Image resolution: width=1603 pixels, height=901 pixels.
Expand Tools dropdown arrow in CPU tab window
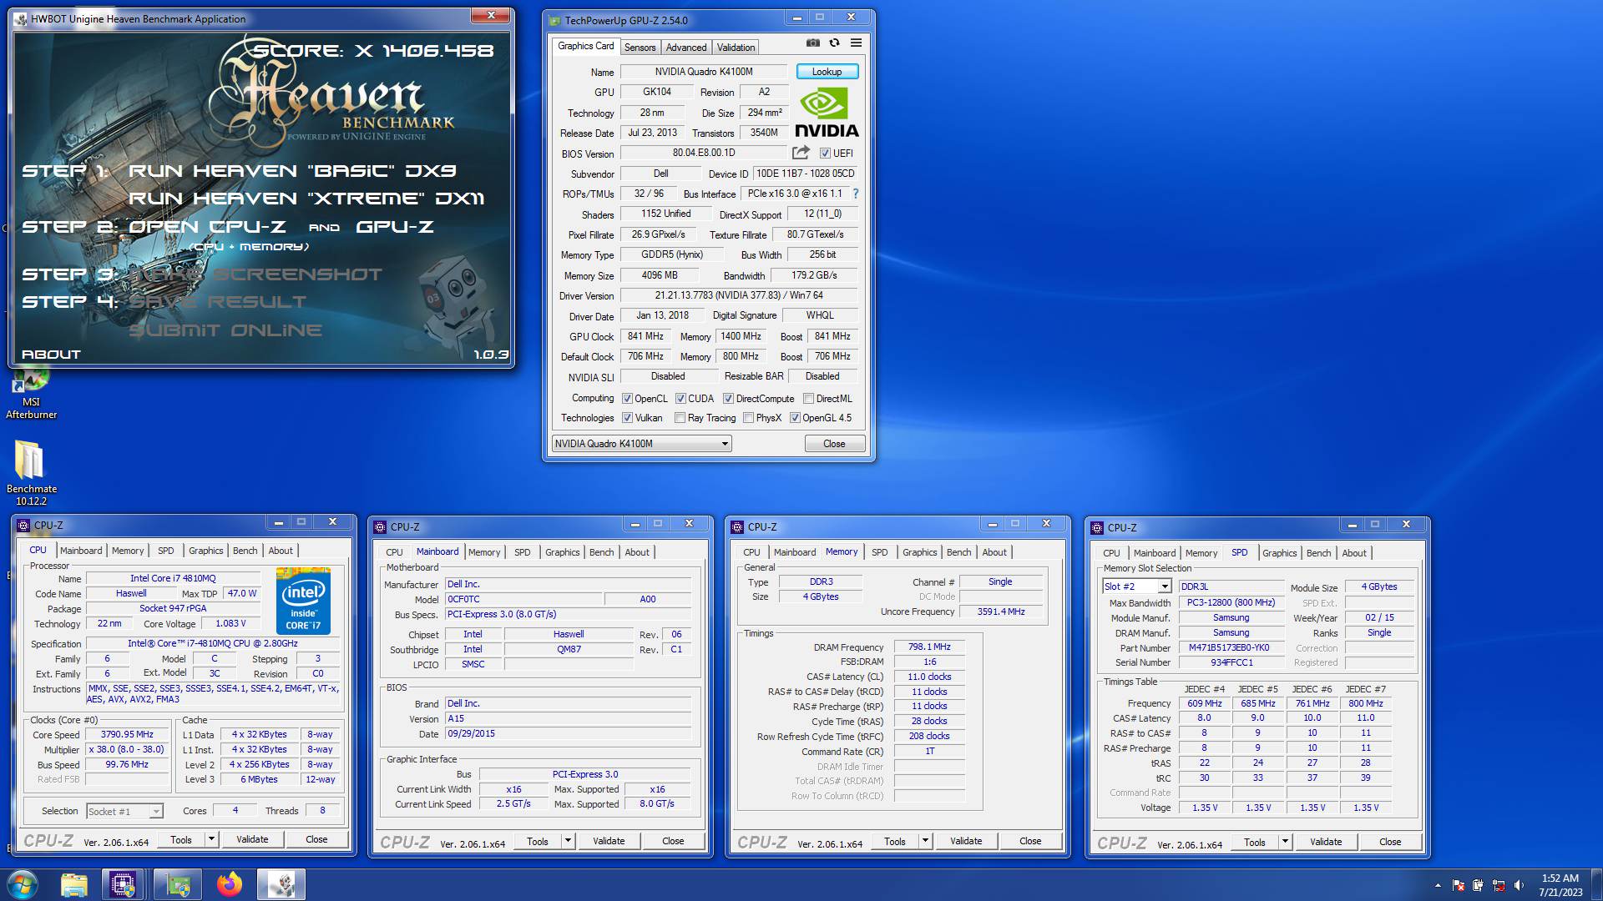point(211,839)
